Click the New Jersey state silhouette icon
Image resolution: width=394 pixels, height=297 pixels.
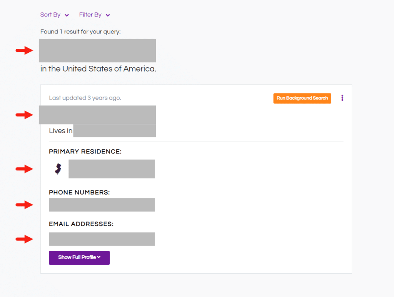(x=58, y=169)
